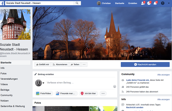Open Community in the sidebar
Screen dimensions: 172x111
[7, 95]
